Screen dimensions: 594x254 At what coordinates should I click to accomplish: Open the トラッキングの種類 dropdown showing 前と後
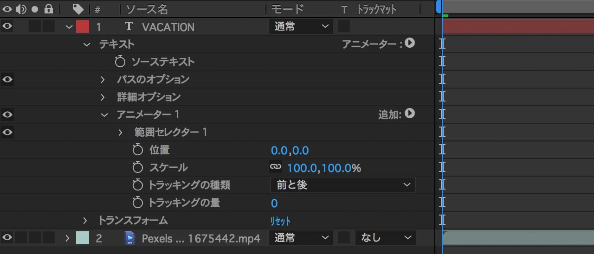point(342,185)
